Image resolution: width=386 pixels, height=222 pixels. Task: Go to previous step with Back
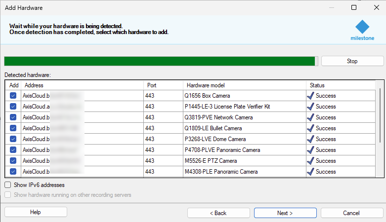(x=218, y=213)
